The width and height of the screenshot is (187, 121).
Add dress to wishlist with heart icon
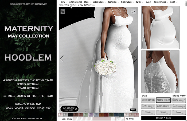click(133, 12)
